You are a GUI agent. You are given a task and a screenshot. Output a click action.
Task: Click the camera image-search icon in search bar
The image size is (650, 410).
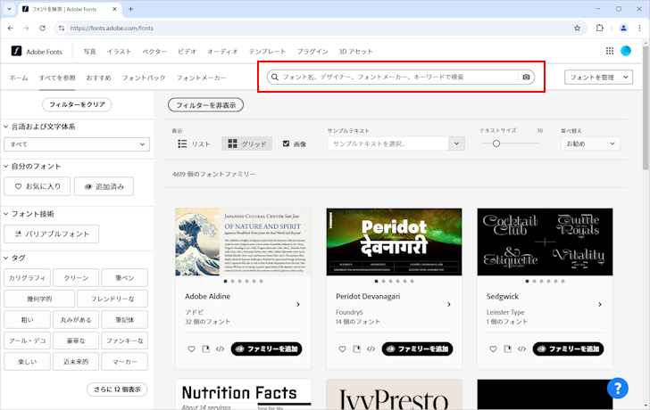526,78
